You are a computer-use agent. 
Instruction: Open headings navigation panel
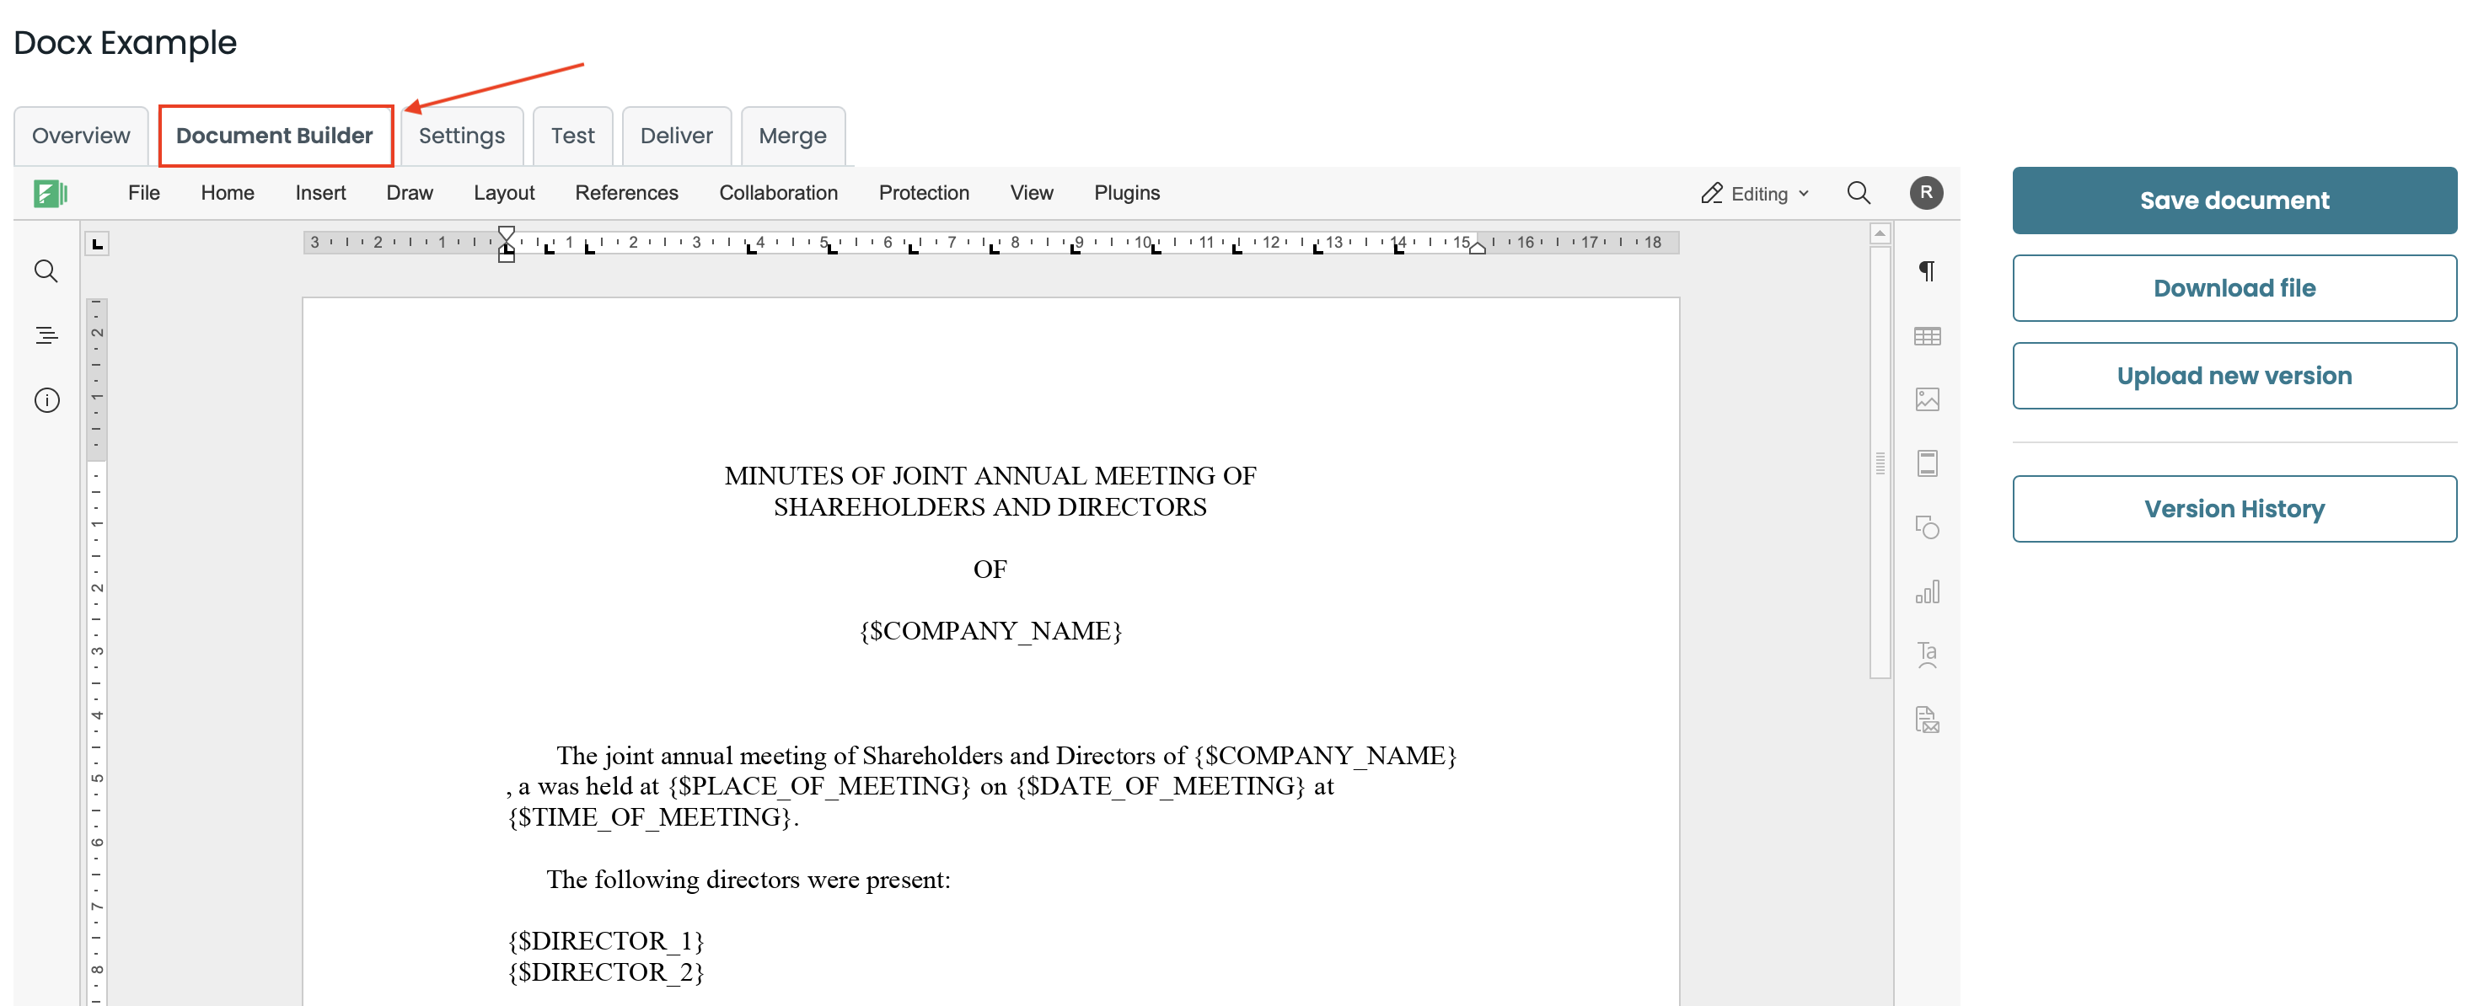[x=46, y=335]
